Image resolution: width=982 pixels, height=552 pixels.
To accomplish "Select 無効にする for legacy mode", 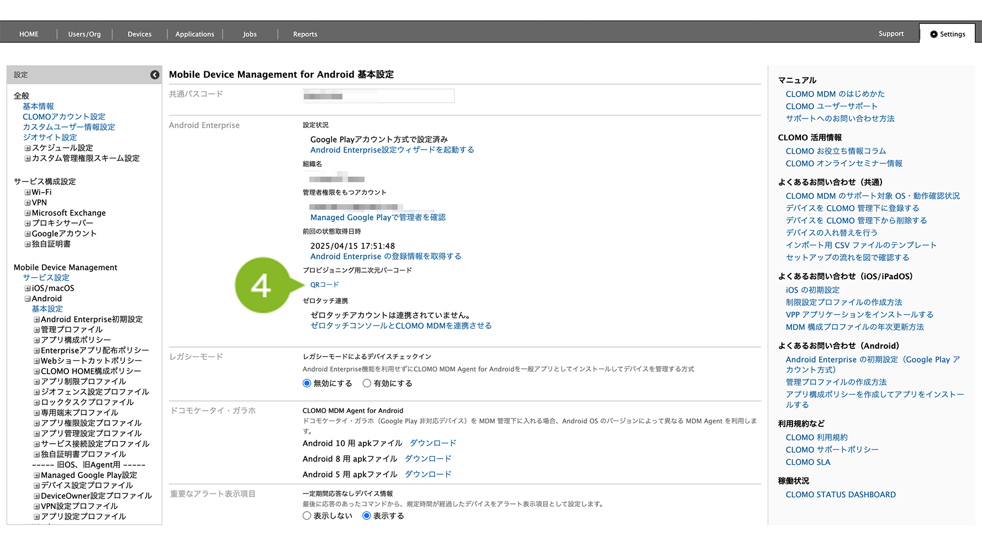I will point(307,383).
